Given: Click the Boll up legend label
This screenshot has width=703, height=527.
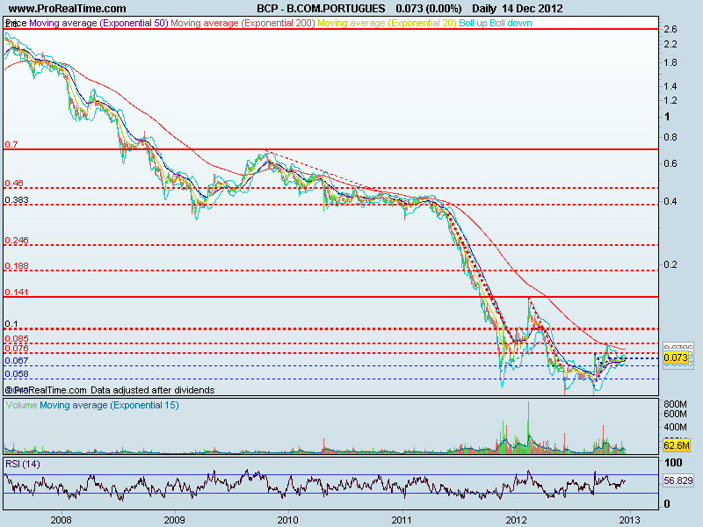Looking at the screenshot, I should [x=473, y=23].
